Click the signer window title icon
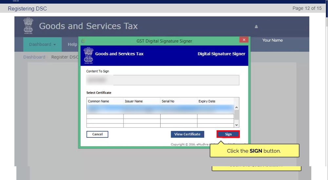 point(83,41)
